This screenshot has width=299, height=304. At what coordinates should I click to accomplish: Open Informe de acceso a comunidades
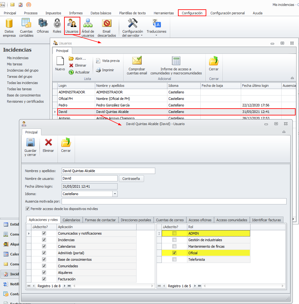[x=176, y=65]
